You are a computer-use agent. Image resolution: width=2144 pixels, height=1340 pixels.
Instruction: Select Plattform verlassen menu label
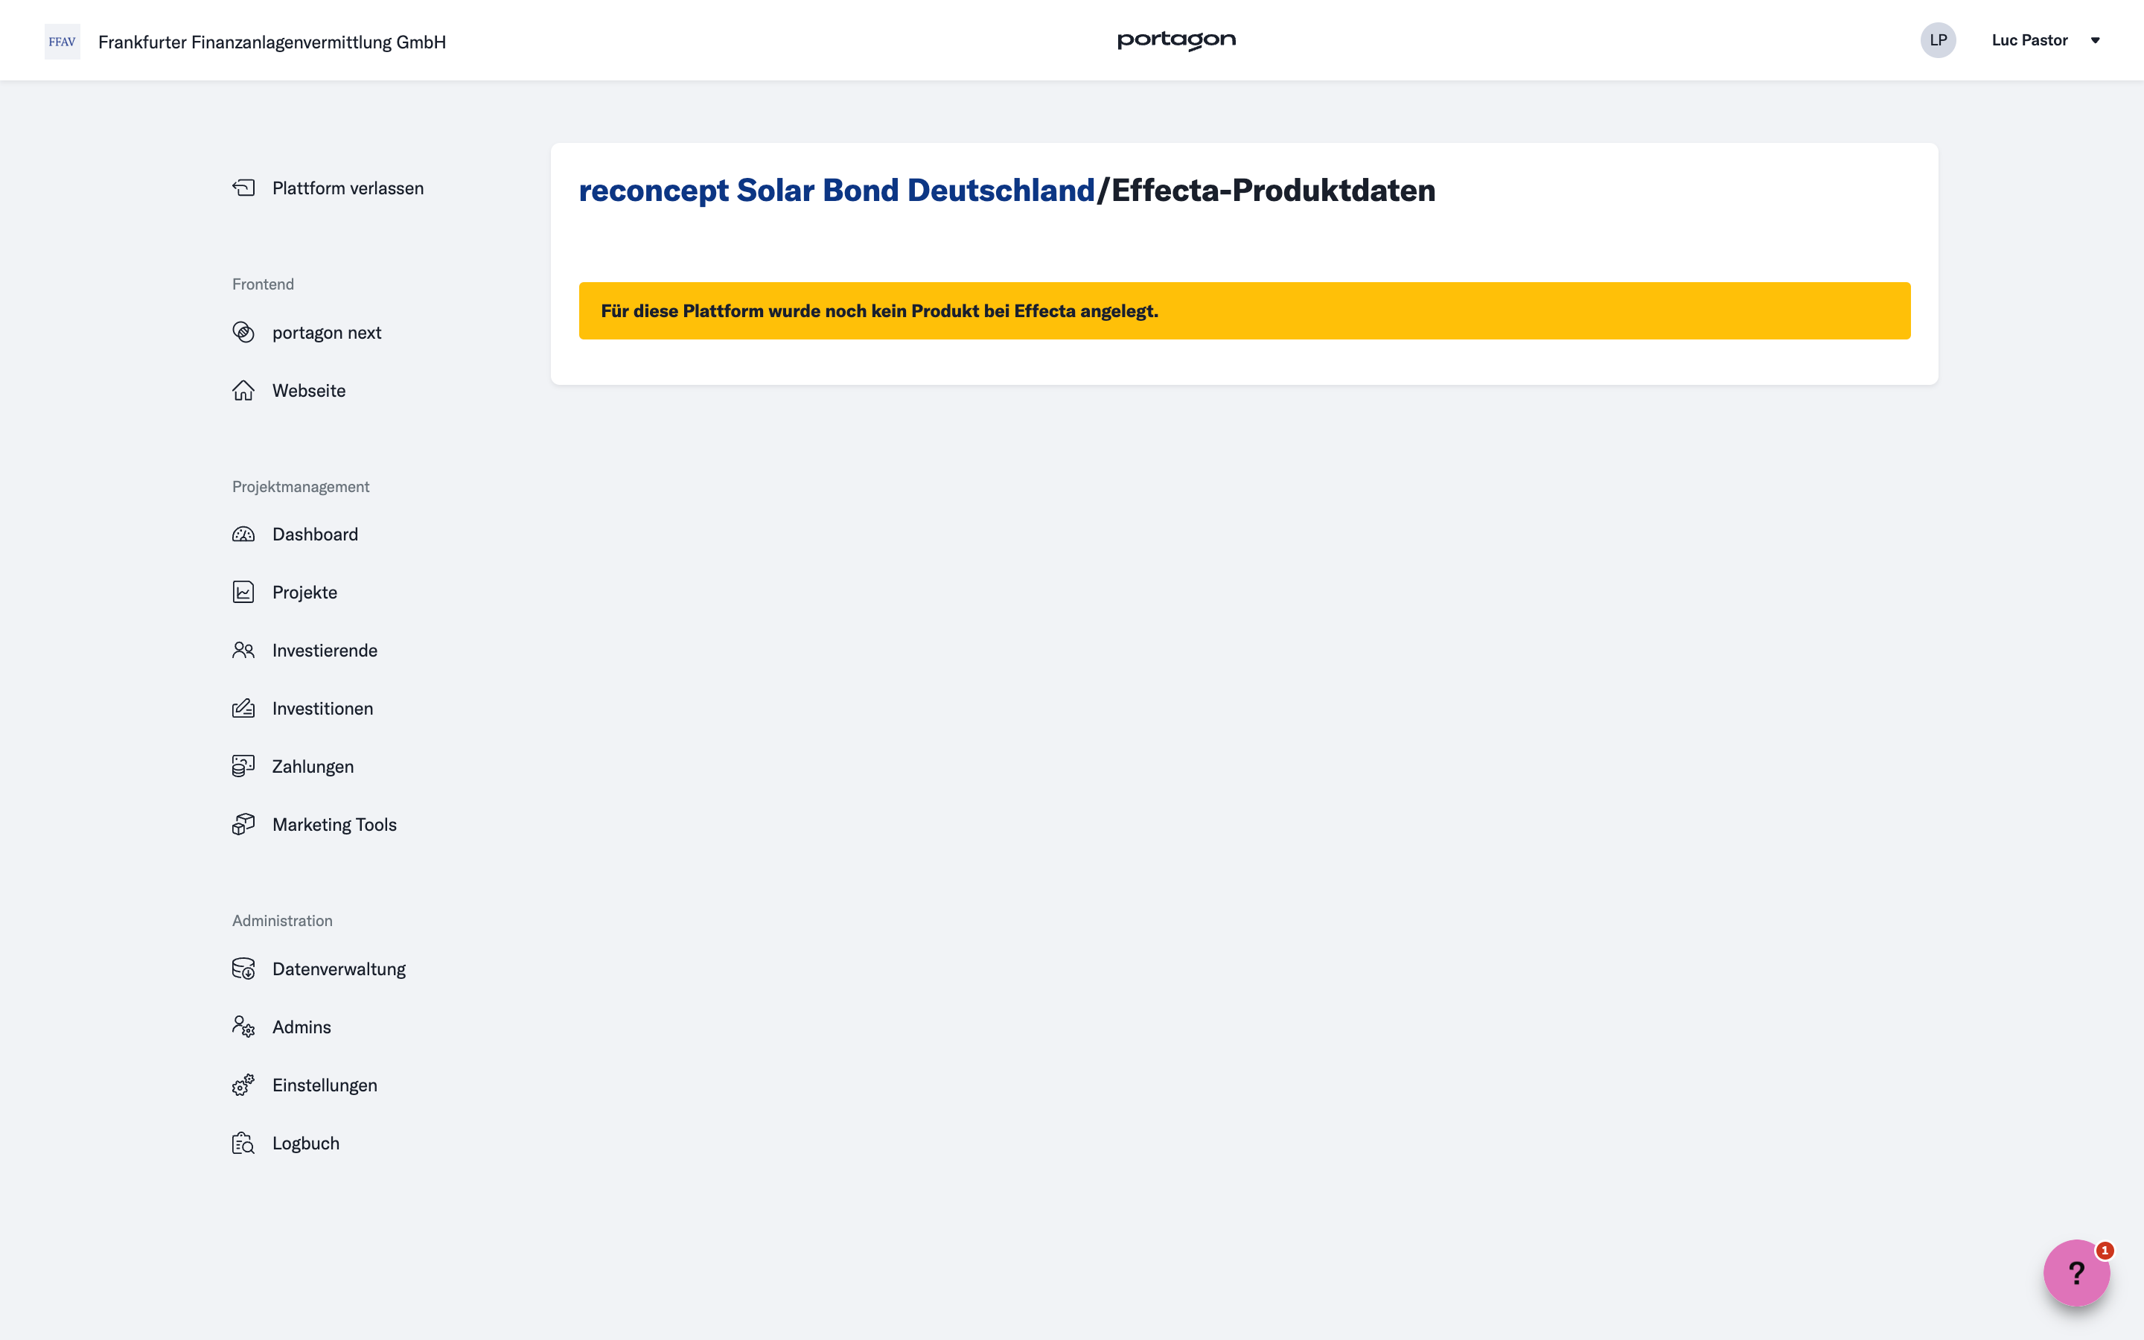[x=348, y=188]
